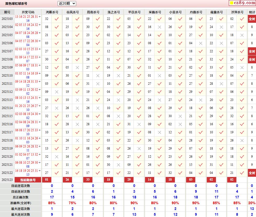Screen dimensions: 256x217
Task: Select the 周南杀号 column header
Action: pyautogui.click(x=93, y=12)
